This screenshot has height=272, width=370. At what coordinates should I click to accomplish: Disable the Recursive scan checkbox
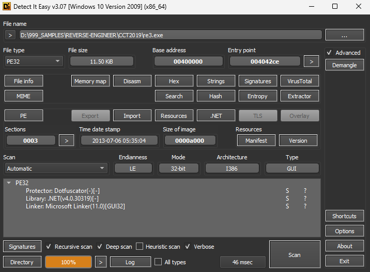[49, 247]
